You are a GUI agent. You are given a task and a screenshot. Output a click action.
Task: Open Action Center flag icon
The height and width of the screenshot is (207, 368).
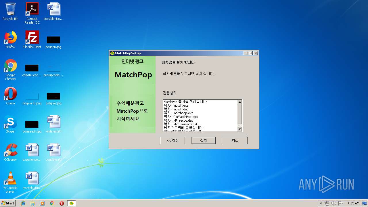341,203
